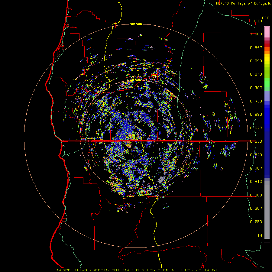Click the 0.893 scale value
The width and height of the screenshot is (272, 272).
(x=256, y=61)
